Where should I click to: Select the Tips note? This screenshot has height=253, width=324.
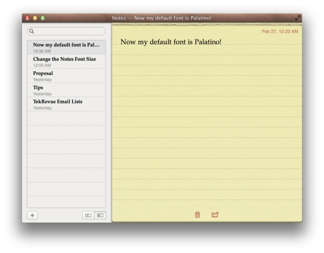tap(66, 90)
